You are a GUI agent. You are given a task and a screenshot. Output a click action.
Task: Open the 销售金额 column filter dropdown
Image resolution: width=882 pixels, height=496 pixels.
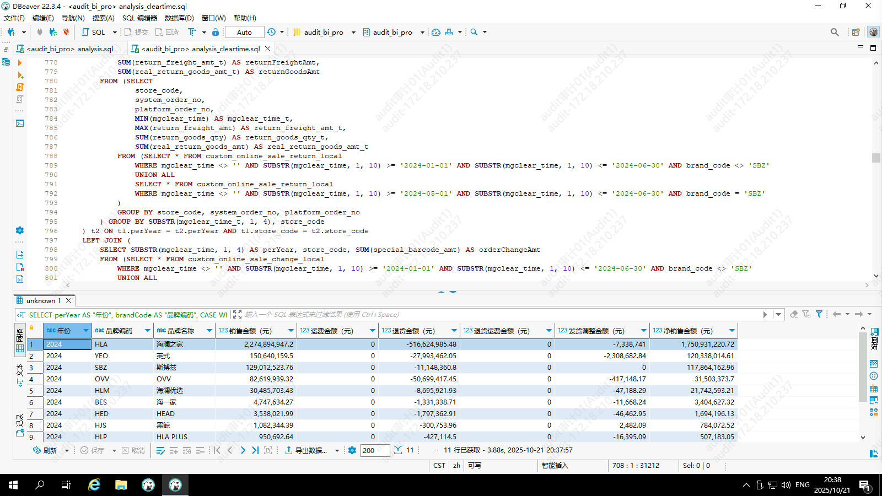[291, 331]
